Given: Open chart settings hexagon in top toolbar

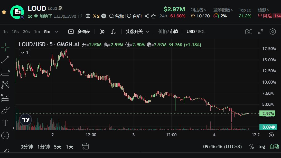Looking at the screenshot, I should click(x=273, y=31).
